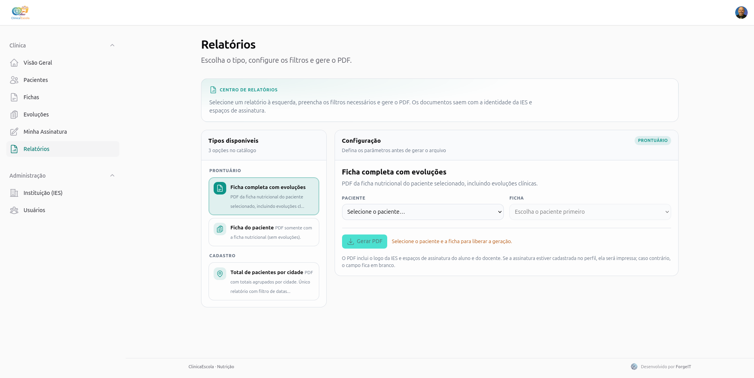
Task: Click the Pacientes people icon
Action: tap(14, 80)
